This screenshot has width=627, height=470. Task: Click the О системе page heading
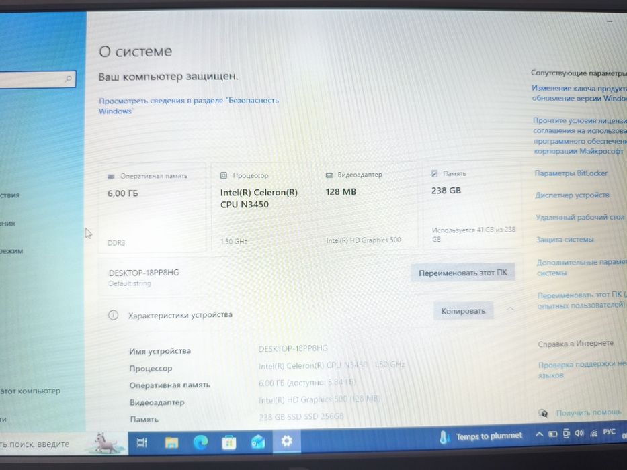[x=136, y=52]
